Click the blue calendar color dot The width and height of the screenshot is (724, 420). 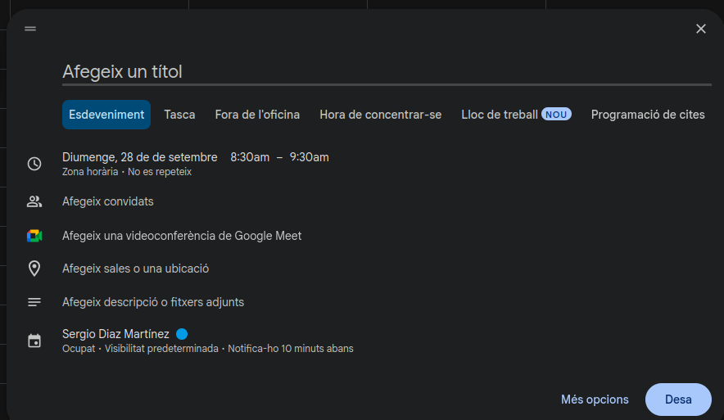pyautogui.click(x=182, y=334)
